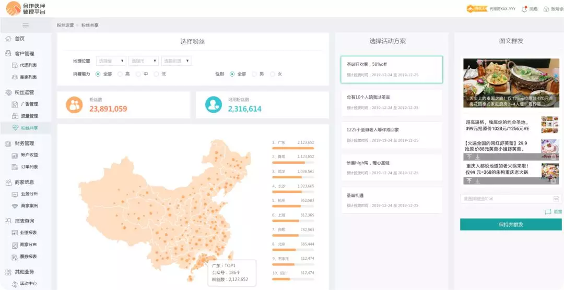Screen dimensions: 564x290
Task: Open 代理列表 in the sidebar
Action: coord(25,65)
